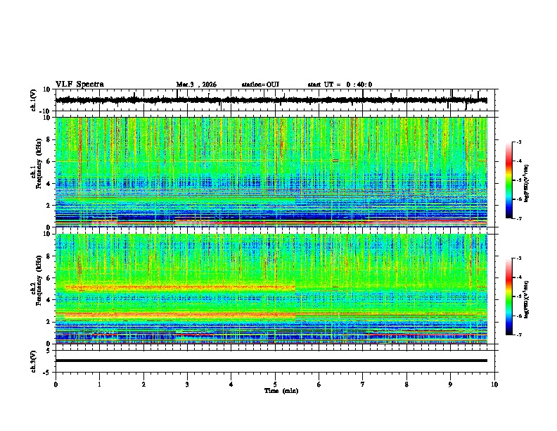The width and height of the screenshot is (557, 431).
Task: Select the ch.1 "Frequency (kHz)" axis label
Action: 39,165
